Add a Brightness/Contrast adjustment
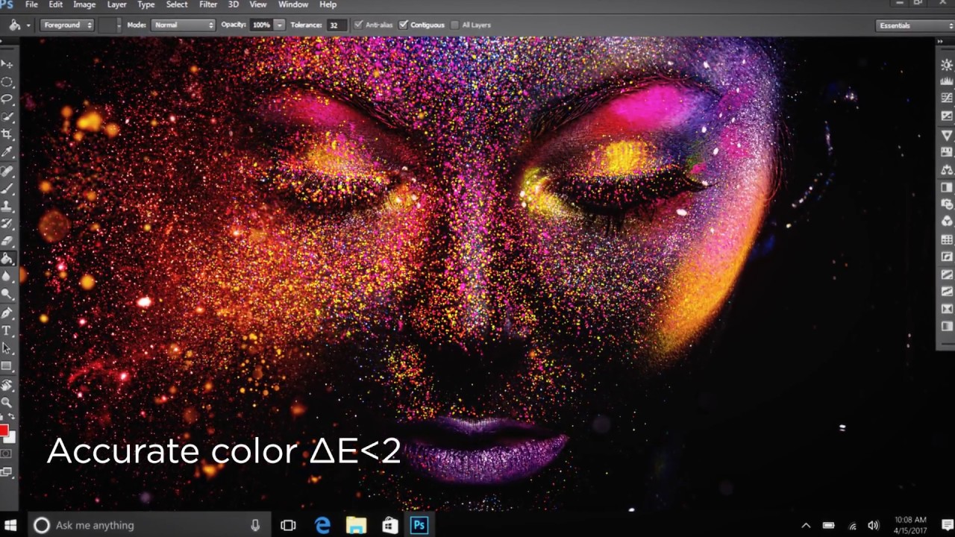955x537 pixels. (x=947, y=65)
